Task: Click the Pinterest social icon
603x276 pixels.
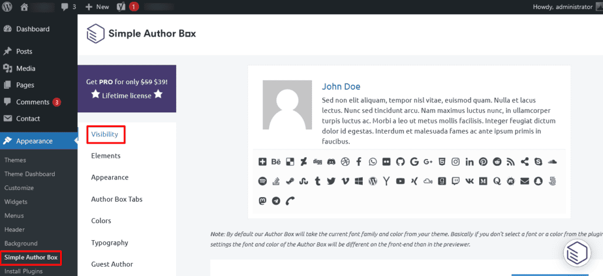Action: tap(483, 162)
